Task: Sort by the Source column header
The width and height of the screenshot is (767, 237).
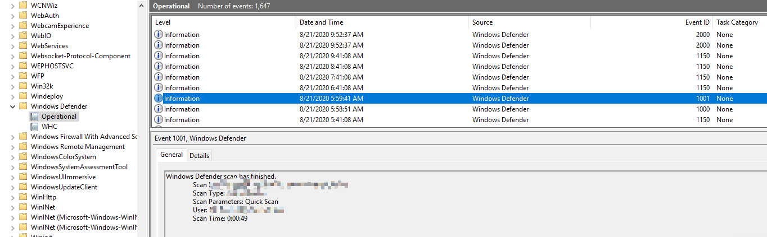Action: [x=529, y=22]
